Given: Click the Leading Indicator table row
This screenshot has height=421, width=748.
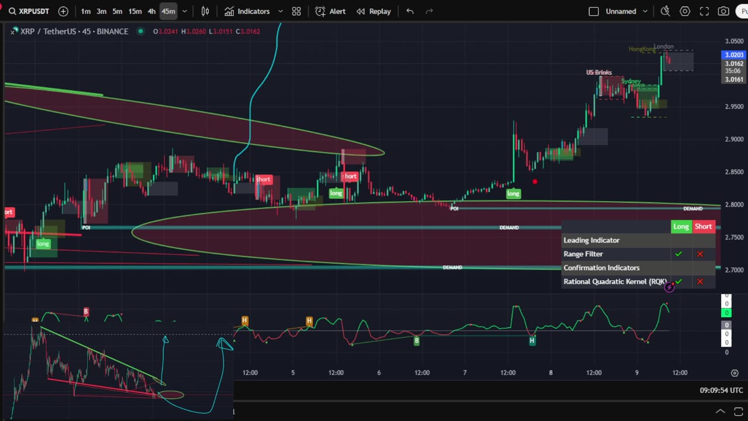Looking at the screenshot, I should (638, 240).
